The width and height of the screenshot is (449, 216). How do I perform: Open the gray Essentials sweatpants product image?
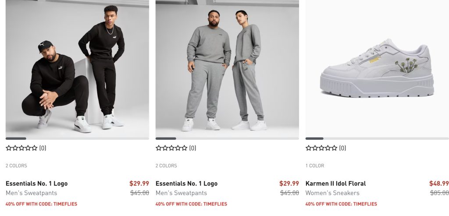tap(227, 68)
